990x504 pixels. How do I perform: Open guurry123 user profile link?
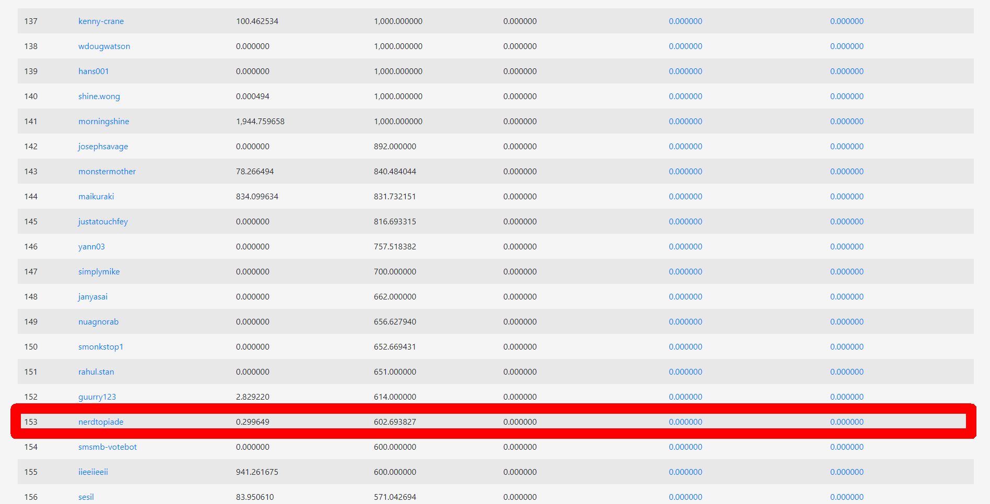(x=97, y=397)
